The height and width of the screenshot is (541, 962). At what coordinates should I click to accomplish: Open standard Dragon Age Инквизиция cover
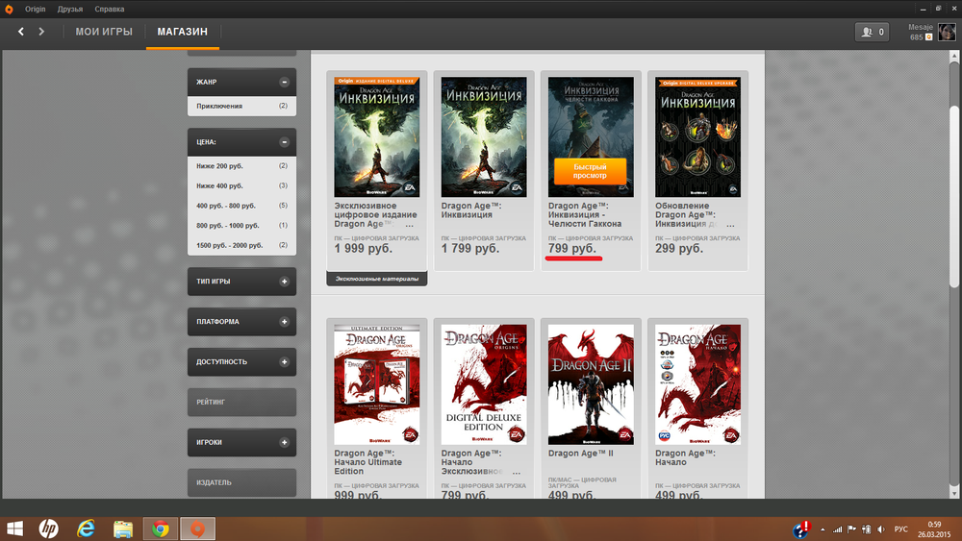484,137
